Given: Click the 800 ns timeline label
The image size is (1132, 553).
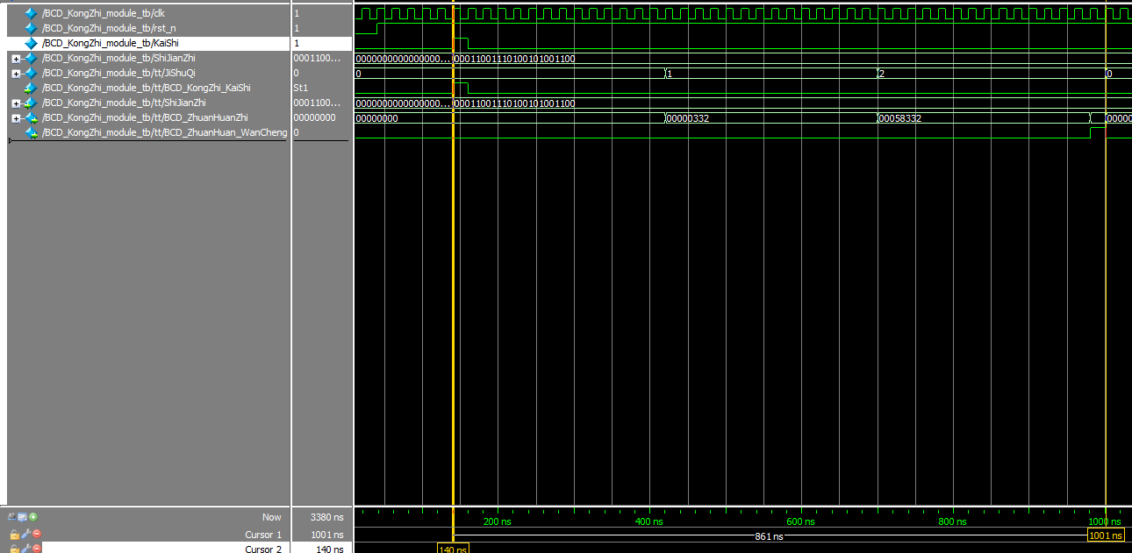Looking at the screenshot, I should [951, 521].
